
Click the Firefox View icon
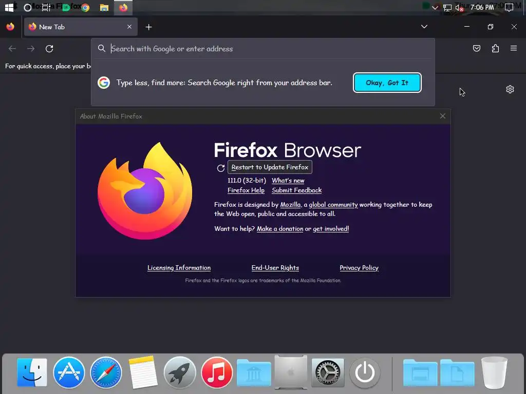click(x=10, y=27)
